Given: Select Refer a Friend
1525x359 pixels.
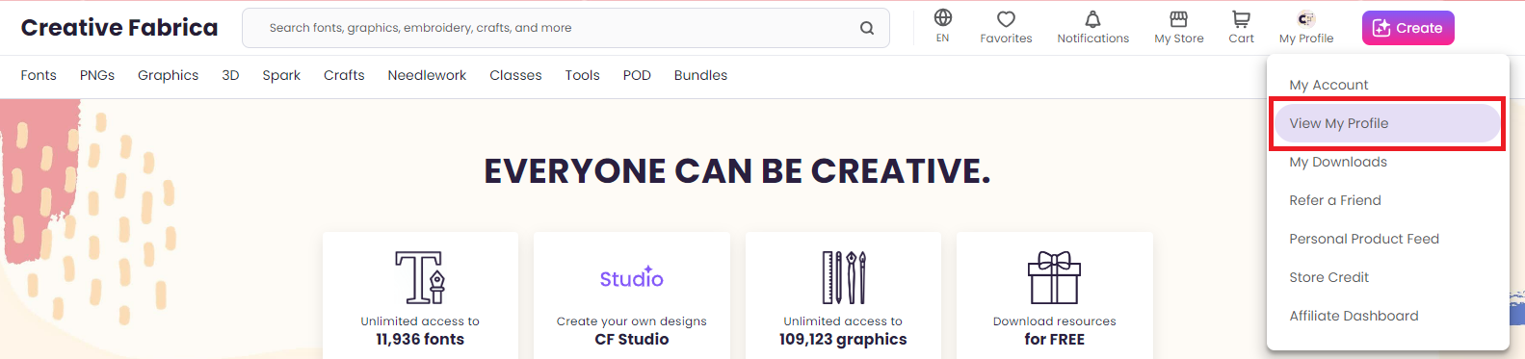Looking at the screenshot, I should [x=1387, y=200].
